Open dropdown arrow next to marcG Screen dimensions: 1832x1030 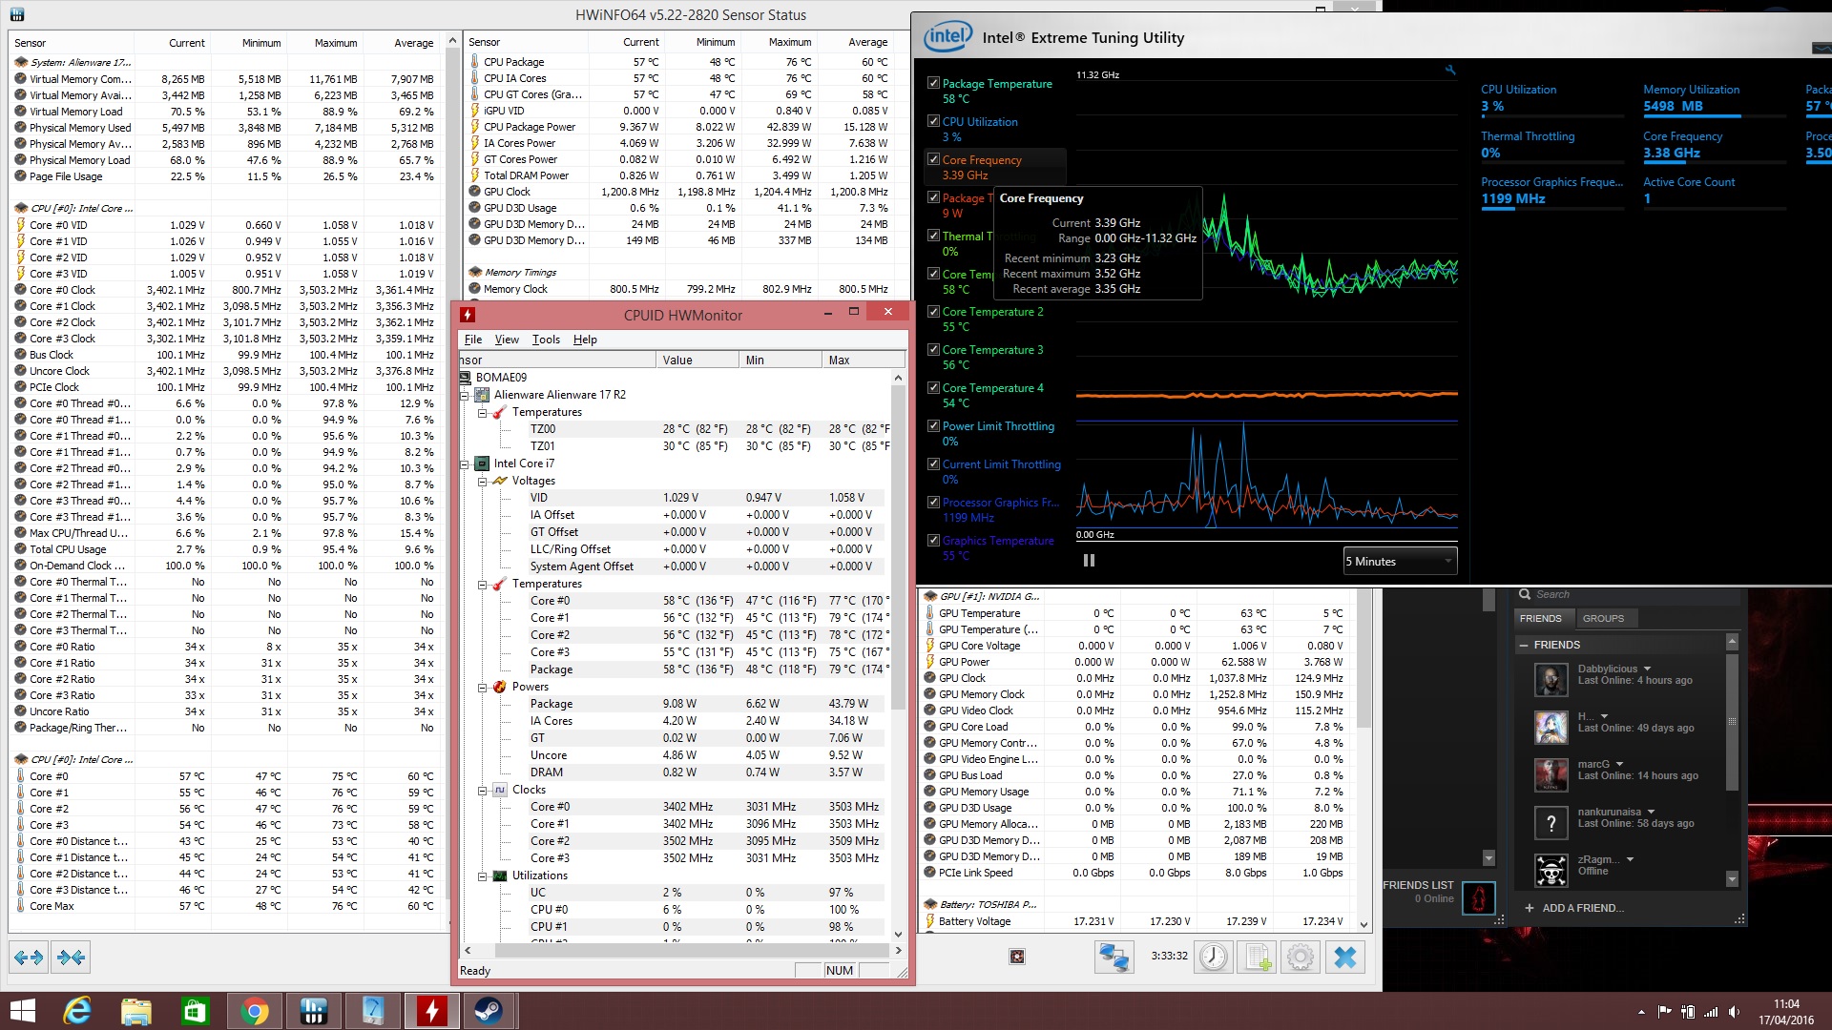1619,764
